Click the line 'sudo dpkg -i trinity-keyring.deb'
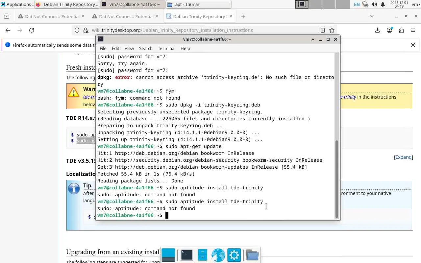Viewport: 421px width, 263px height. coord(213,105)
